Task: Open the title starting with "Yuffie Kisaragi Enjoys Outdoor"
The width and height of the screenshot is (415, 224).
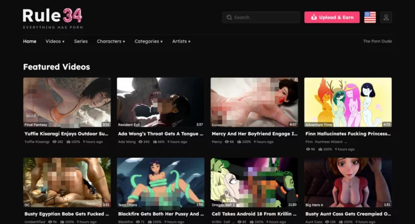Action: pos(66,134)
